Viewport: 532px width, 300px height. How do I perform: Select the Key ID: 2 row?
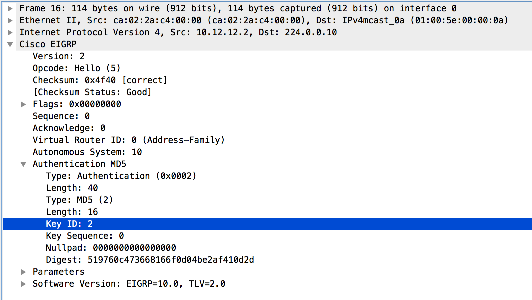[x=69, y=224]
